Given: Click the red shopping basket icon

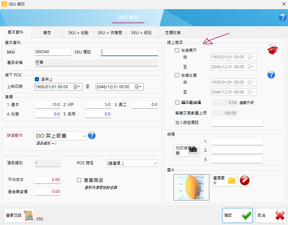Looking at the screenshot, I should pyautogui.click(x=273, y=49).
